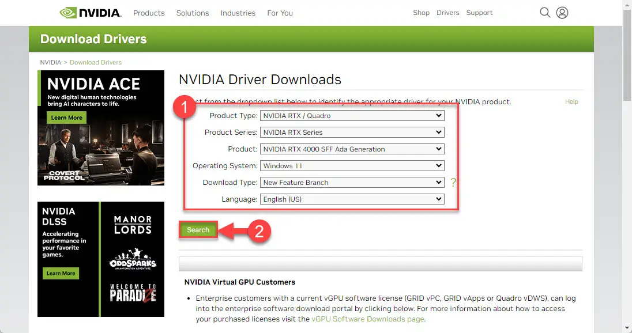
Task: Open the search magnifier icon
Action: pyautogui.click(x=544, y=13)
